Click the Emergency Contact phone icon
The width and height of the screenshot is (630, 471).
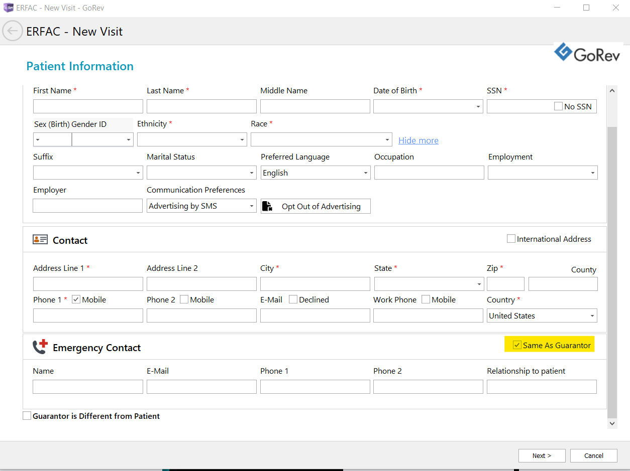pos(40,347)
